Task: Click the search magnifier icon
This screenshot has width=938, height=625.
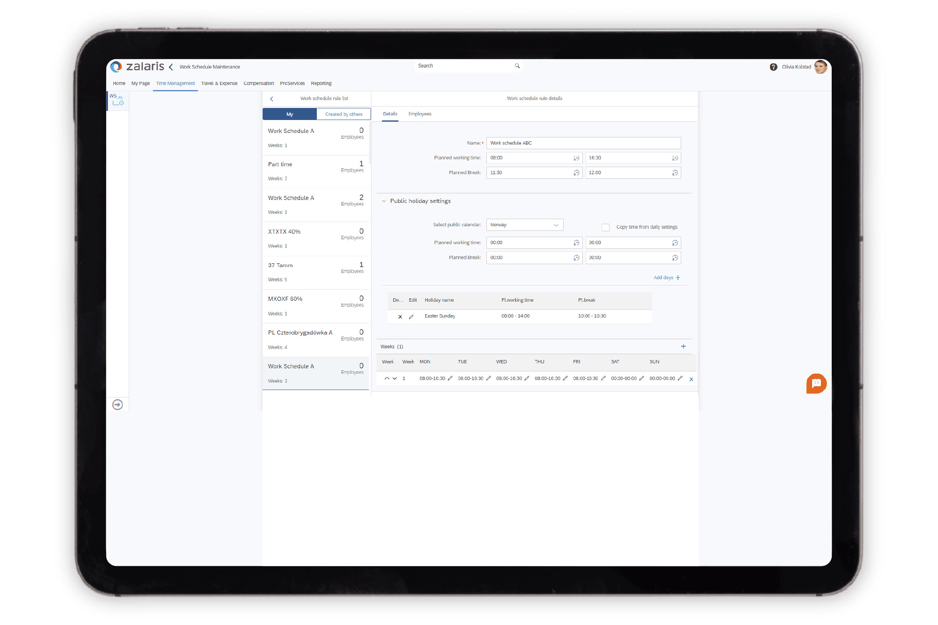Action: (517, 66)
